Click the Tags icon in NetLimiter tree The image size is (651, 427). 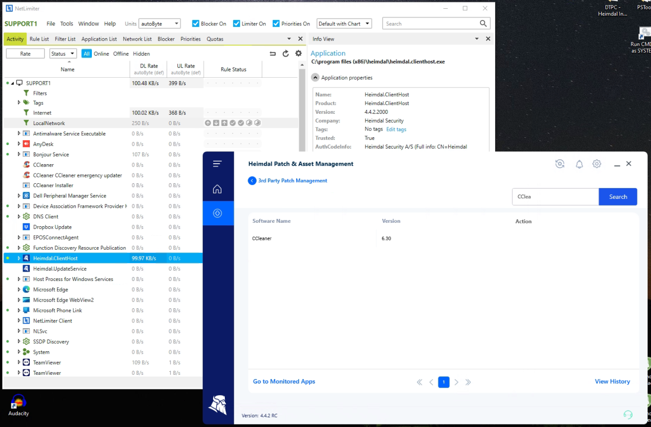click(x=26, y=103)
